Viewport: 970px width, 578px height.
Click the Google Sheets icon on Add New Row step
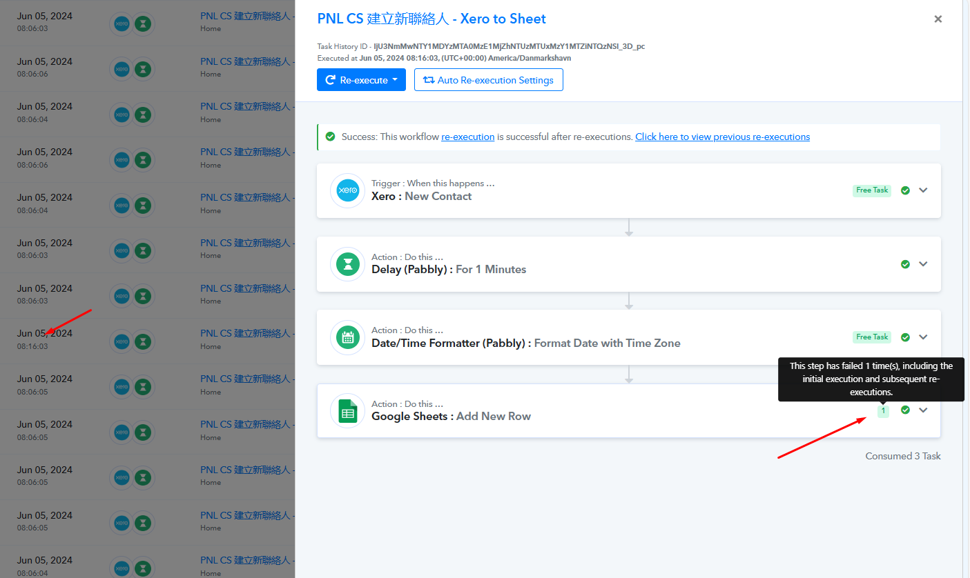point(347,411)
